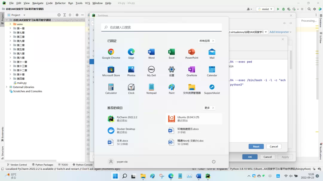Open Microsoft Store
The image size is (323, 181).
[111, 71]
